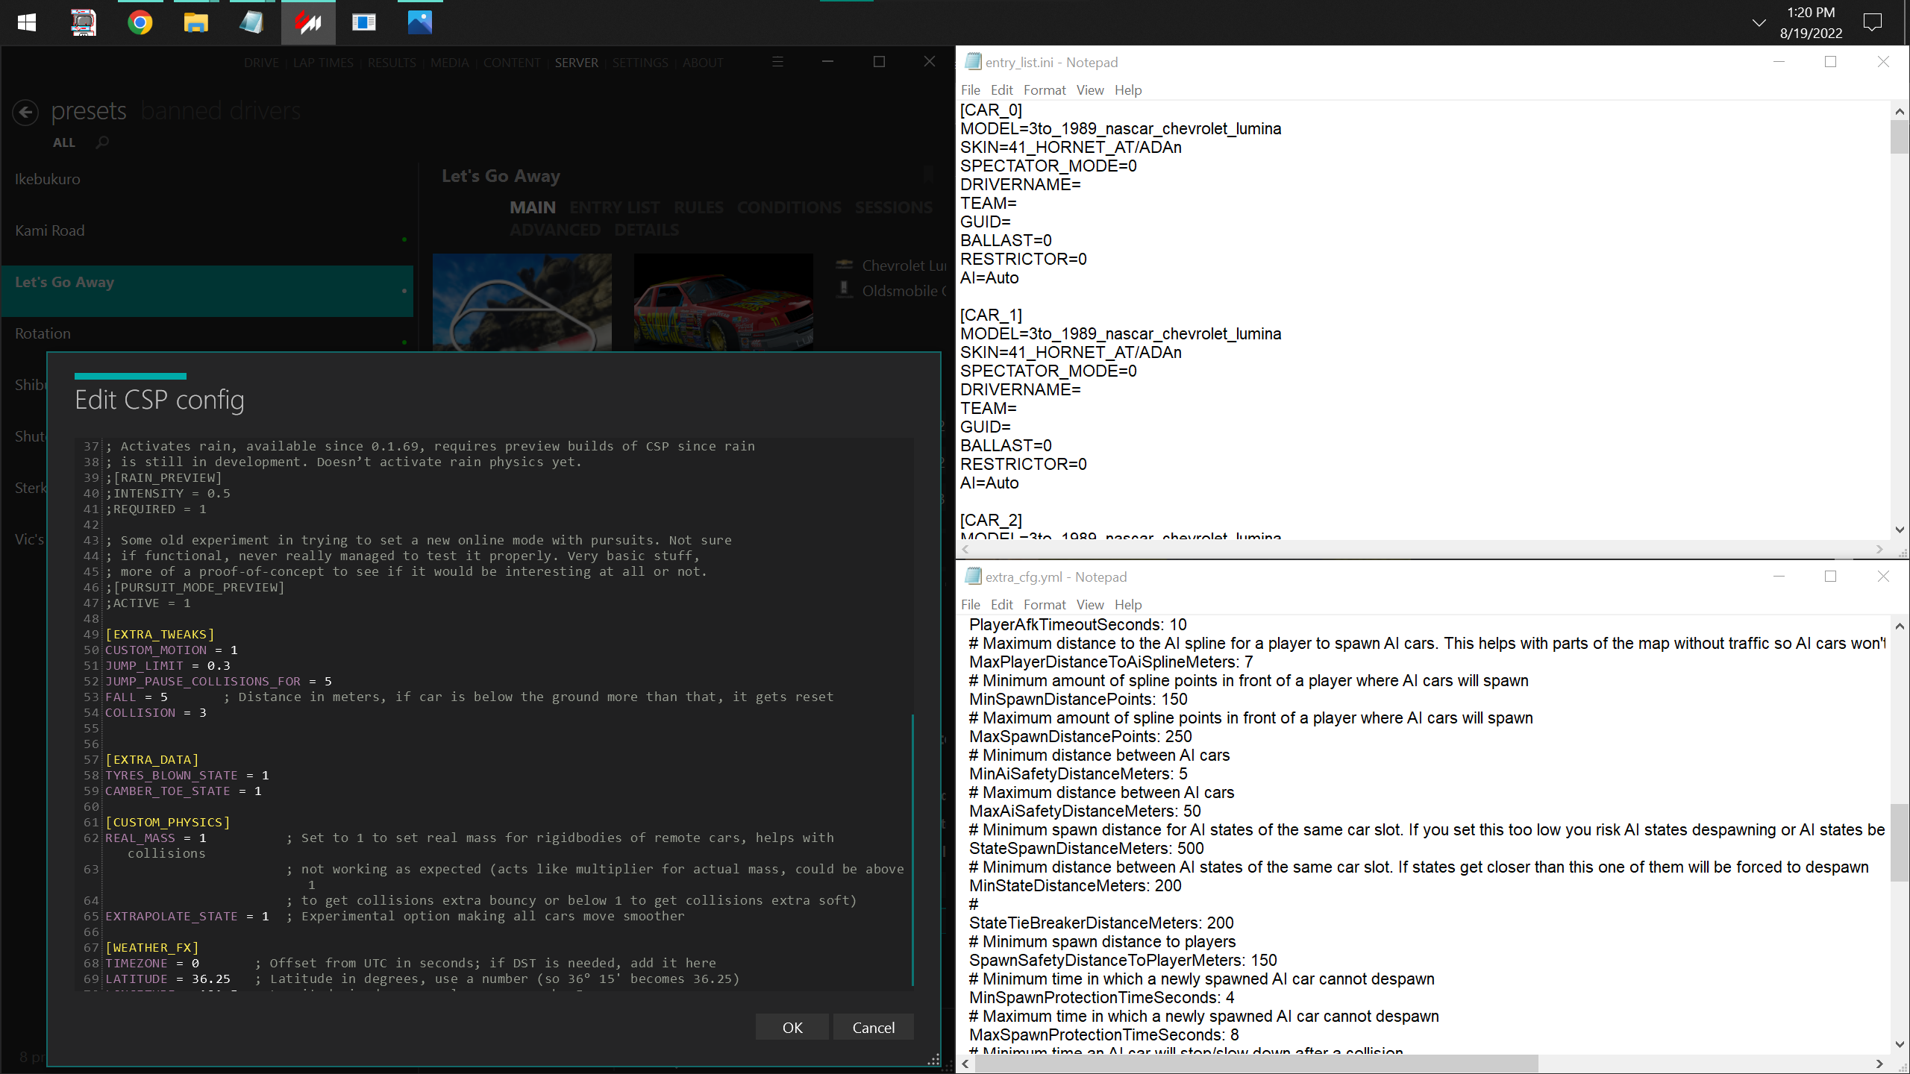Open the notification center icon
The image size is (1910, 1074).
tap(1873, 22)
